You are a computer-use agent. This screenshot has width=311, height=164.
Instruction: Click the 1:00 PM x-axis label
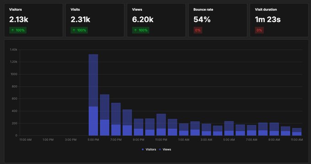click(x=48, y=140)
